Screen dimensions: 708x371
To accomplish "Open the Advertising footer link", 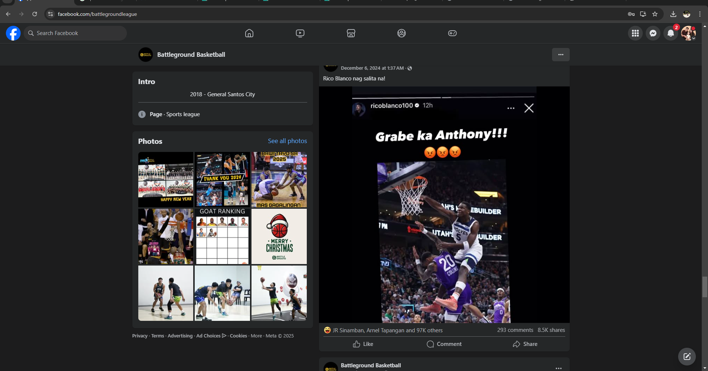I will pyautogui.click(x=180, y=336).
